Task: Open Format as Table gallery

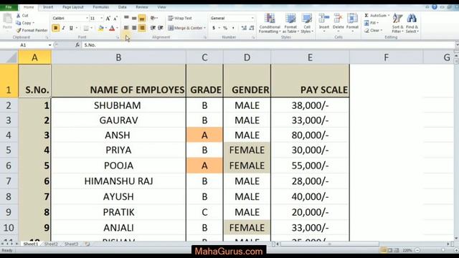Action: (x=290, y=23)
